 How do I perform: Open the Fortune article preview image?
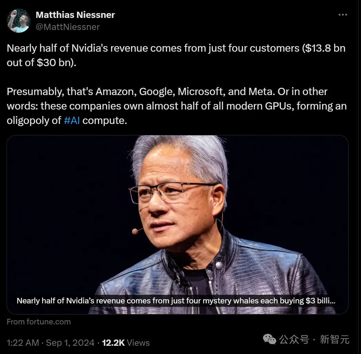(177, 225)
